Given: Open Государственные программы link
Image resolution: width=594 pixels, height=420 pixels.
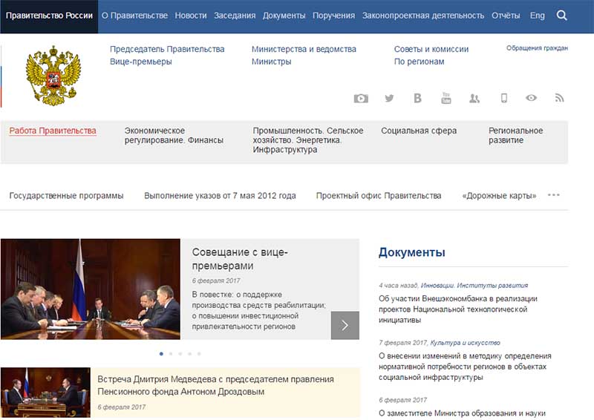Looking at the screenshot, I should click(x=66, y=196).
